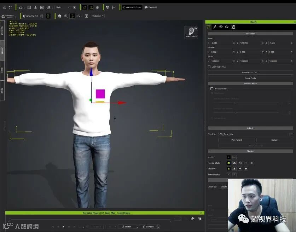Check the Smooth Mesh checkbox
This screenshot has width=296, height=232.
(212, 88)
